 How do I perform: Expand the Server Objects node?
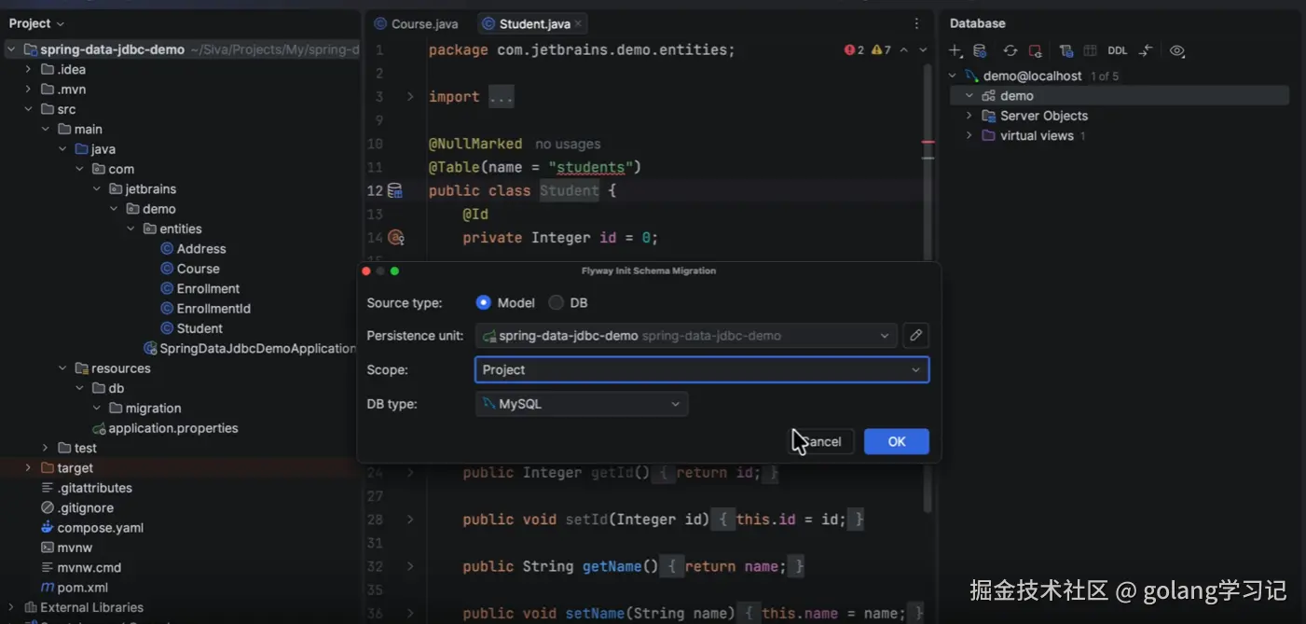click(x=969, y=116)
